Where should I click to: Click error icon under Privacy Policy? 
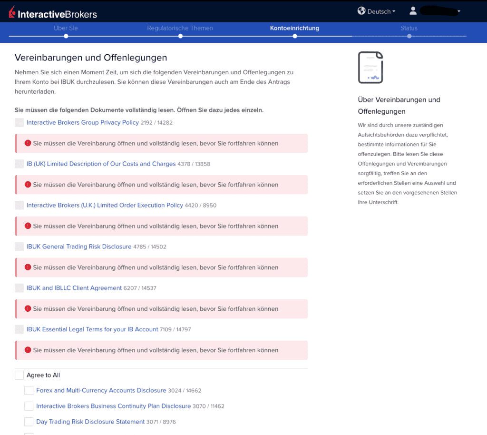tap(28, 143)
